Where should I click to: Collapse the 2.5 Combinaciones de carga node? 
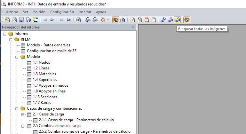click(23, 126)
